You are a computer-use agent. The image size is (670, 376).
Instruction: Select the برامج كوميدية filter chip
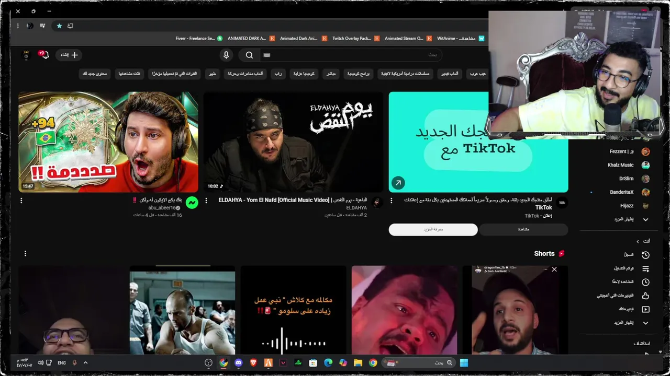(x=358, y=74)
